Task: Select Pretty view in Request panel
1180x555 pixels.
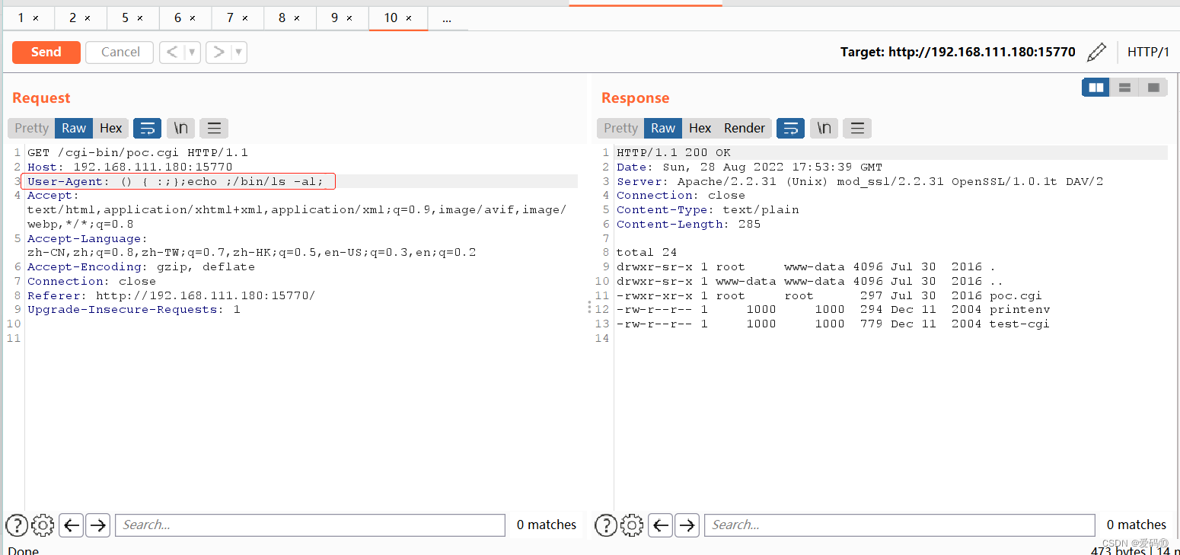Action: (31, 128)
